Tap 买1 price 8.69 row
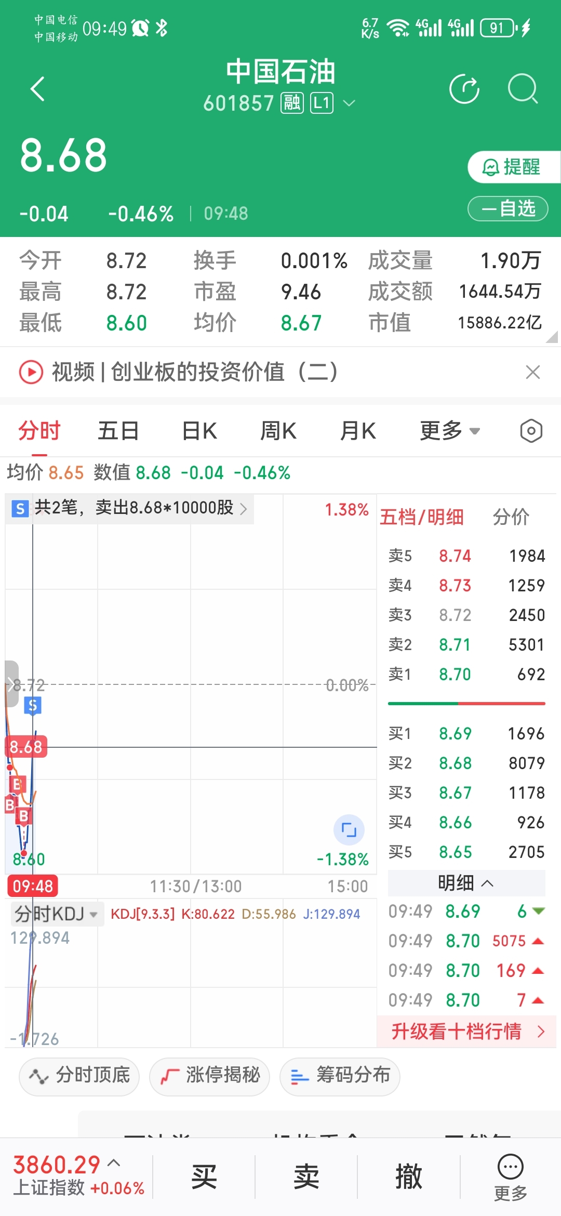Image resolution: width=561 pixels, height=1216 pixels. 466,733
